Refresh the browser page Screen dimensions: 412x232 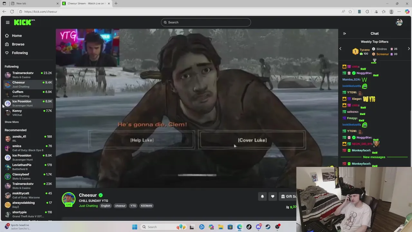pos(12,12)
